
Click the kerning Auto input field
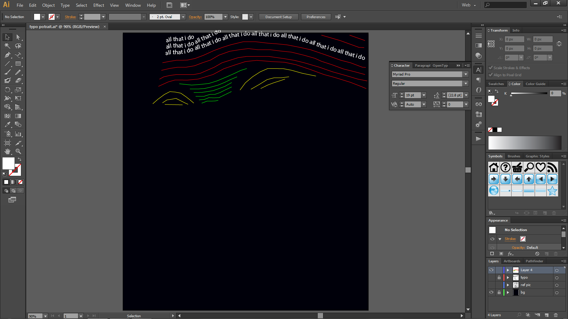(413, 104)
